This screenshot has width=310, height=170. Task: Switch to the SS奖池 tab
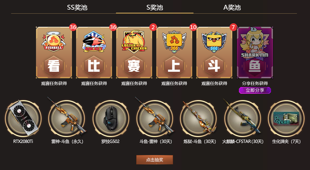coord(77,7)
